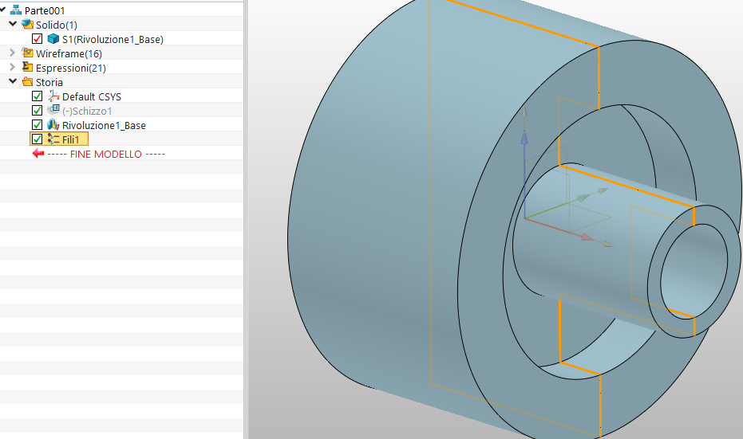The width and height of the screenshot is (743, 439).
Task: Click the Parte001 root part icon
Action: 16,10
